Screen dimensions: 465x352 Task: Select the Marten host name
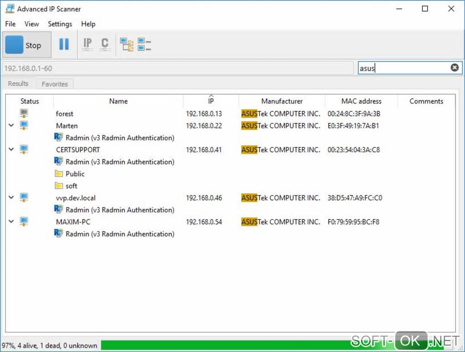coord(67,126)
